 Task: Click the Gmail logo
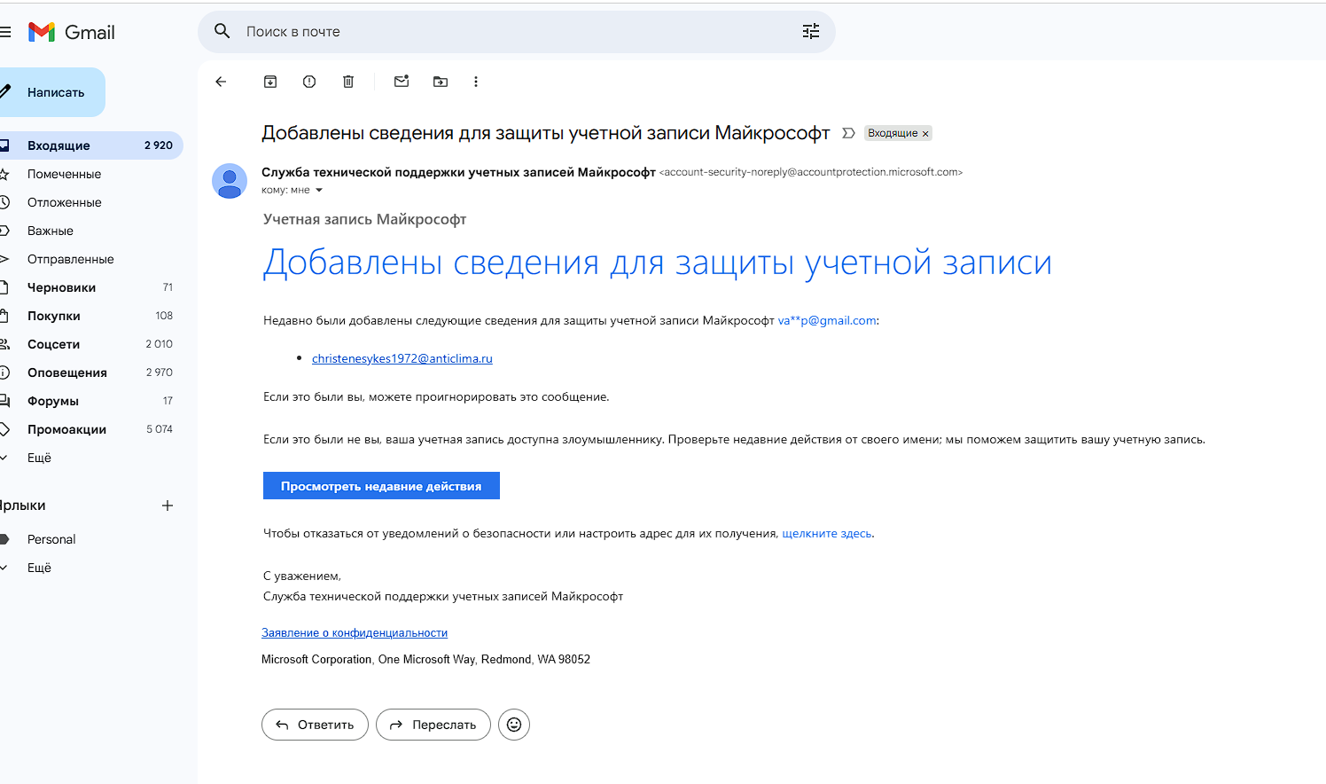[72, 32]
